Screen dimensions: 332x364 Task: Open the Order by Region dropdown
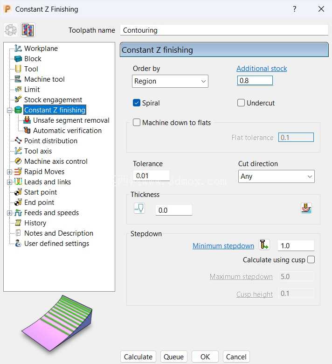(x=170, y=81)
